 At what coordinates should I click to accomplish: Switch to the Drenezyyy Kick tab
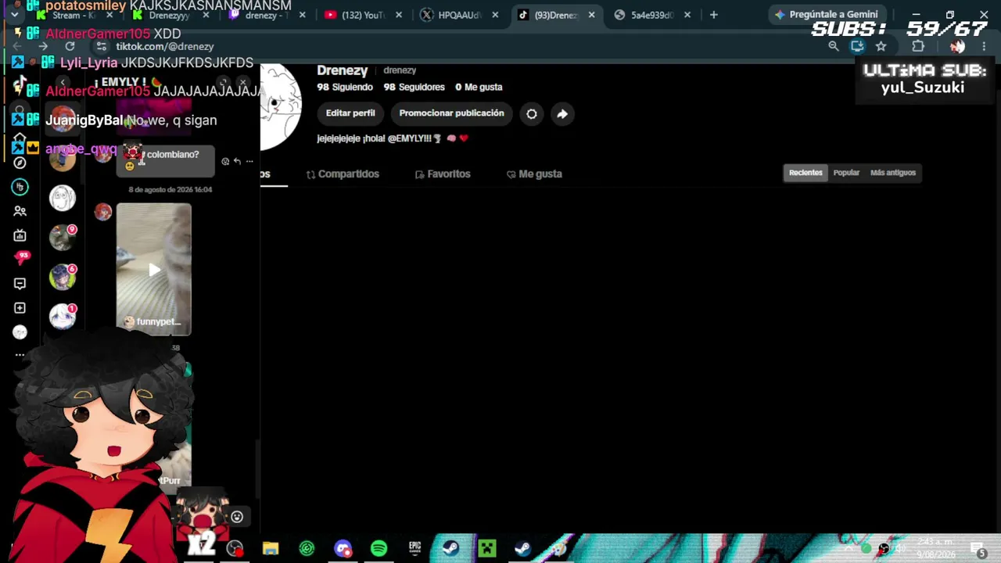[x=170, y=15]
